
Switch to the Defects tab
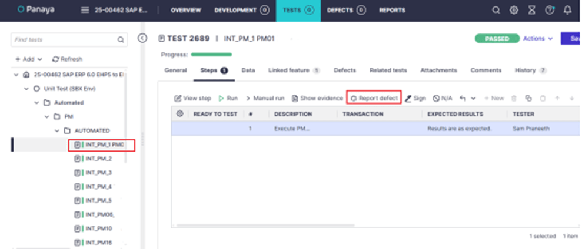[344, 70]
